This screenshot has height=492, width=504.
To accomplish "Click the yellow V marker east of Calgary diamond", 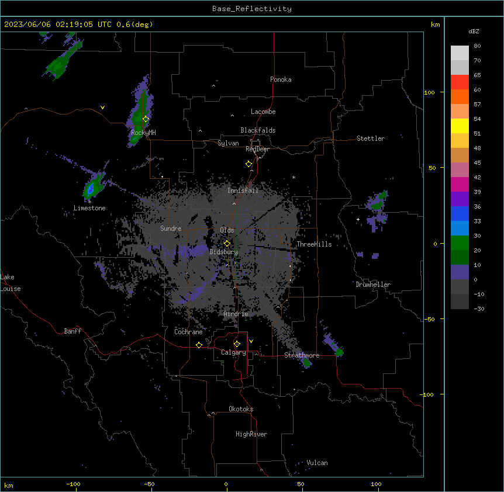I will (x=251, y=341).
